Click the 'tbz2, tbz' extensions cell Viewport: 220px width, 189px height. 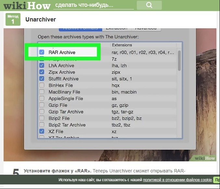(x=121, y=125)
